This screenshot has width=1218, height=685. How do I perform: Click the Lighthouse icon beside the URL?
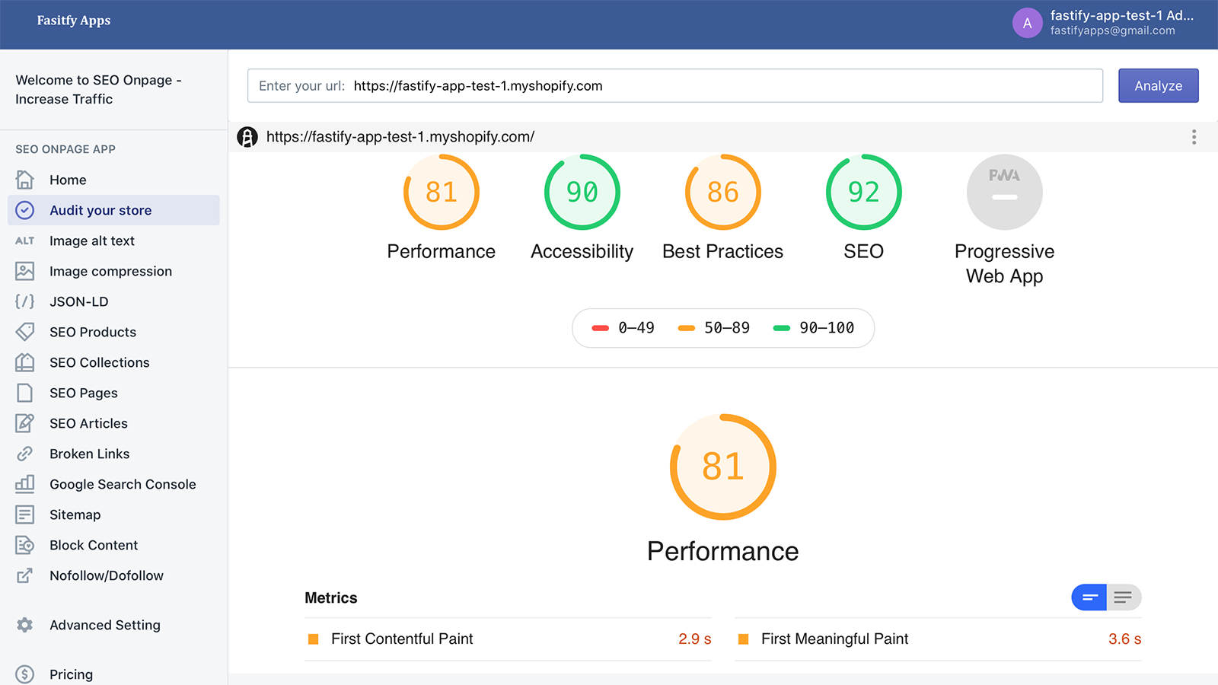coord(247,137)
